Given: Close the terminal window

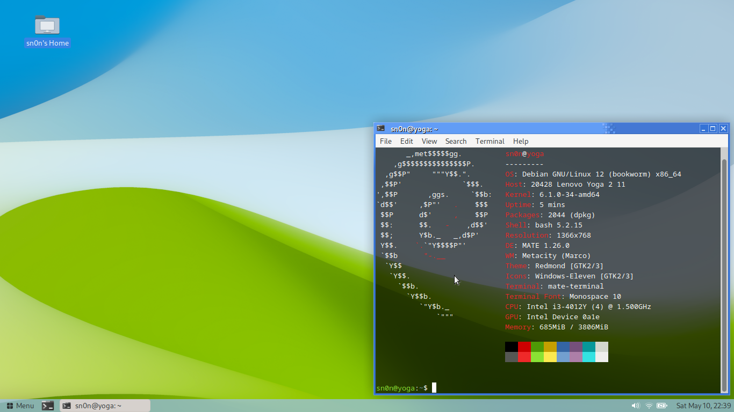Looking at the screenshot, I should [723, 129].
